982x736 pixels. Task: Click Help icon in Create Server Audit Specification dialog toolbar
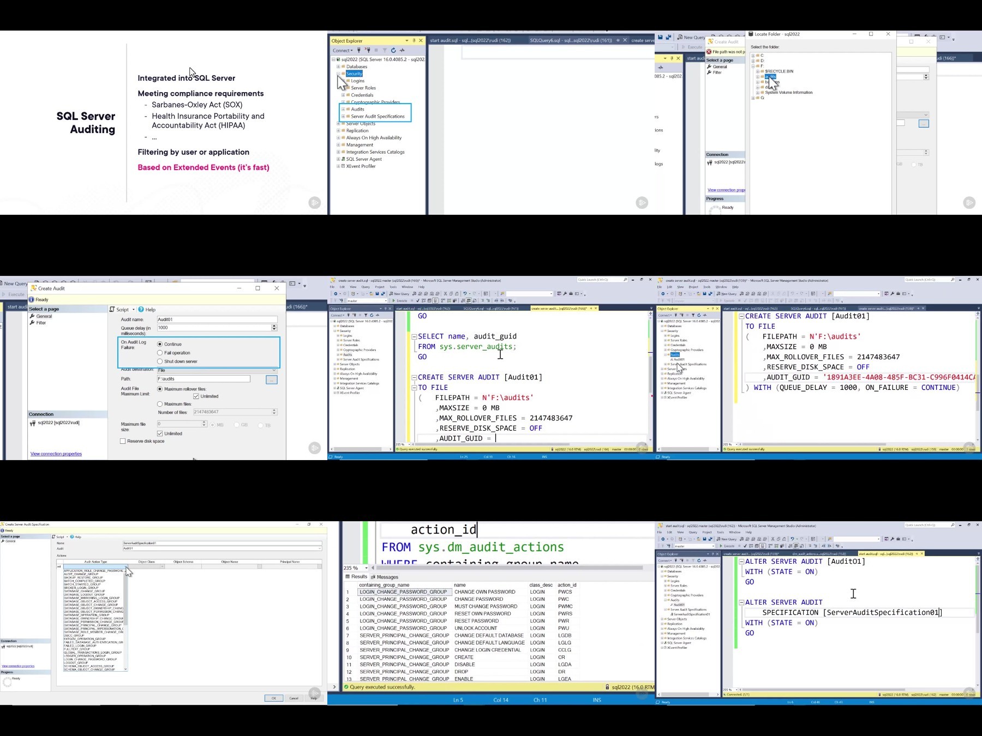click(73, 537)
